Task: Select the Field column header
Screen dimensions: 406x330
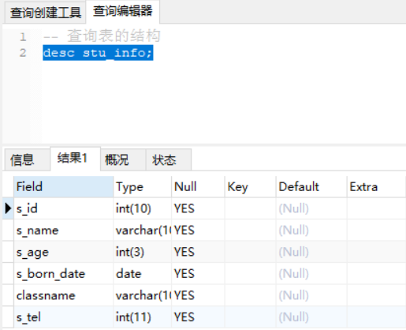Action: coord(64,187)
